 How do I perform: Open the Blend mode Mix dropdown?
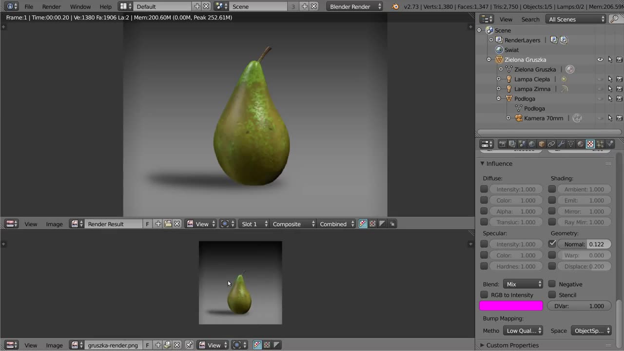(523, 284)
